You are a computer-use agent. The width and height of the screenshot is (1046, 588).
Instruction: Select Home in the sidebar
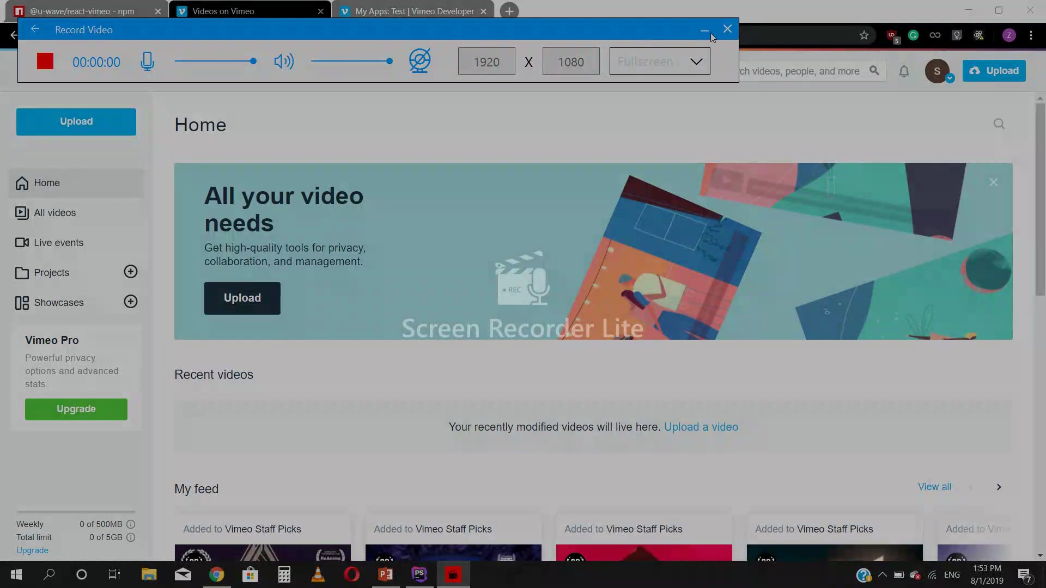click(x=76, y=183)
